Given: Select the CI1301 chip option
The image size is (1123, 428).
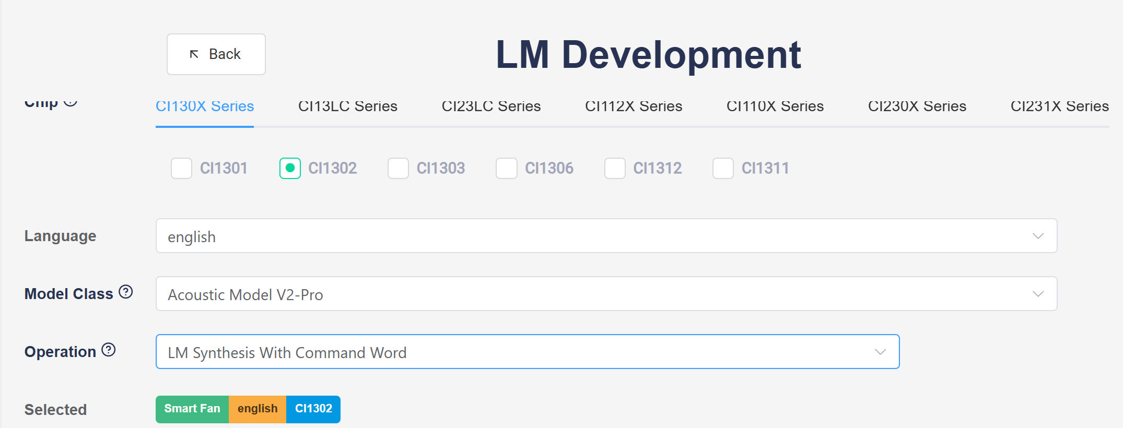Looking at the screenshot, I should (182, 168).
